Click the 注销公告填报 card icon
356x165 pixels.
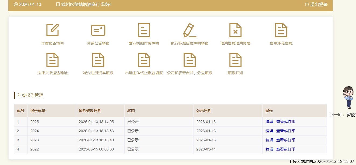(98, 30)
